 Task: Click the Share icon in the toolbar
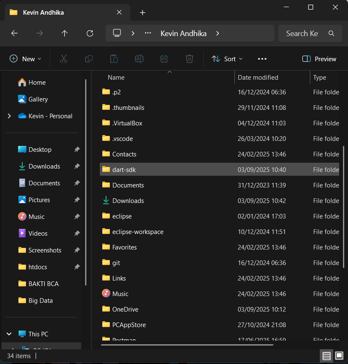(164, 59)
